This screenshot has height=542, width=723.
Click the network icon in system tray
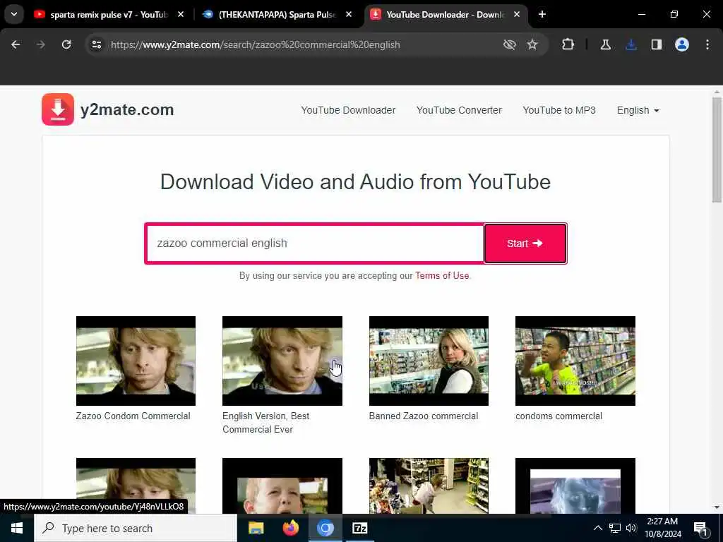click(x=615, y=528)
